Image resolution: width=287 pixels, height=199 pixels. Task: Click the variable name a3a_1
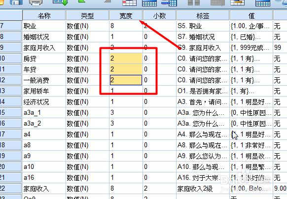coord(32,113)
